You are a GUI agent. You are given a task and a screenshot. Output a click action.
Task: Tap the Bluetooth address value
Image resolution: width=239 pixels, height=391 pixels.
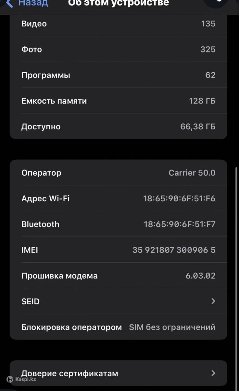click(180, 224)
